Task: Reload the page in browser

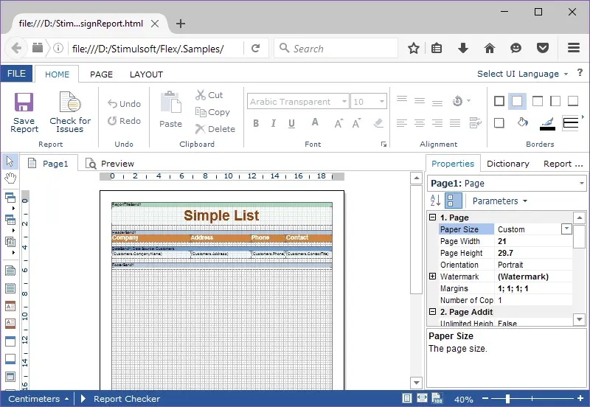Action: pos(255,48)
